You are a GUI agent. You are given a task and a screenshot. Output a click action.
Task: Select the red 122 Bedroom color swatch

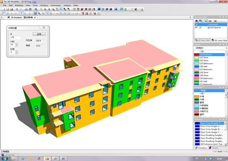(x=197, y=54)
